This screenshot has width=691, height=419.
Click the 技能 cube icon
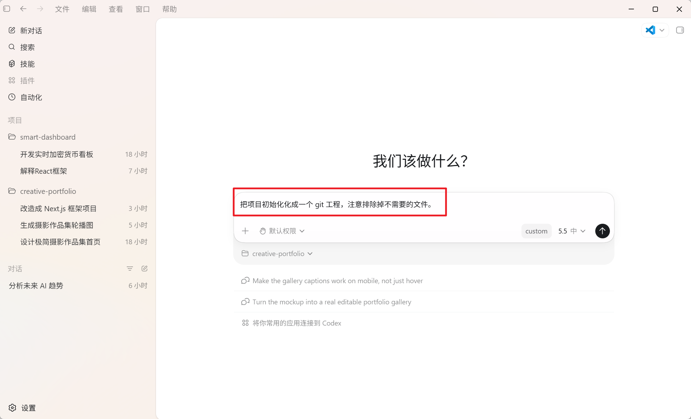point(12,64)
